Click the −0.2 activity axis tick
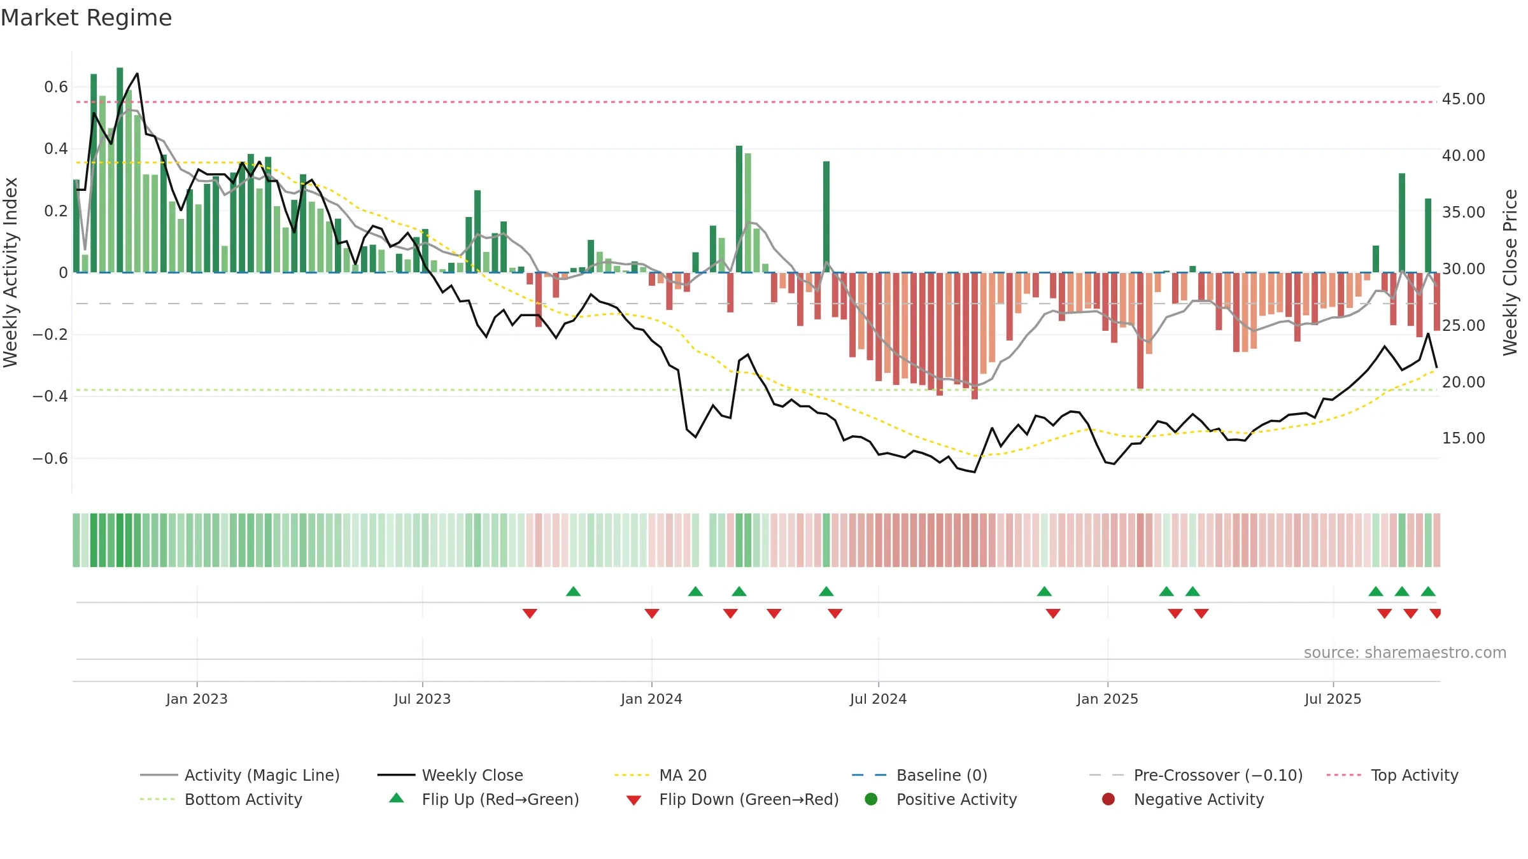The image size is (1528, 859). pyautogui.click(x=50, y=335)
